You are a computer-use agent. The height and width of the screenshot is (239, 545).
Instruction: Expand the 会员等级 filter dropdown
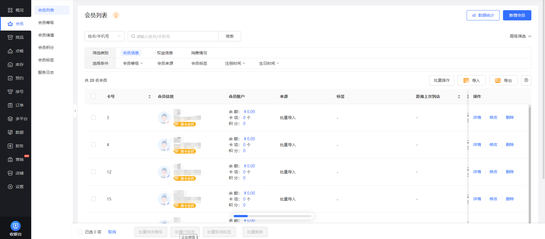point(133,63)
